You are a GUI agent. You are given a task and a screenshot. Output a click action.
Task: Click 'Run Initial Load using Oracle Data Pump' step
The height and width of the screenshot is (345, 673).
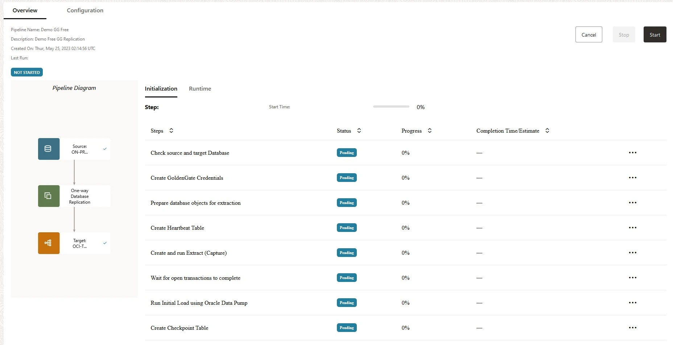[199, 303]
